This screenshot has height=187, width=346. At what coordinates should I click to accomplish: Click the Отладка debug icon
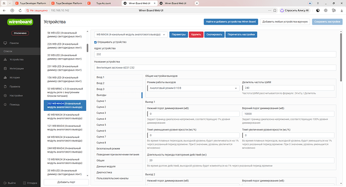25,183
